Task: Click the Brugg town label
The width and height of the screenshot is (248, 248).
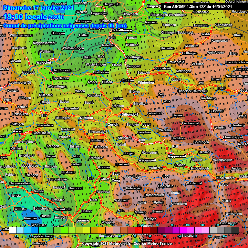Action: 46,102
